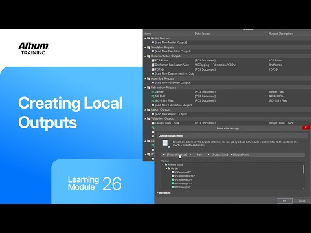311x233 pixels.
Task: Click the Documentation Outputs folder icon
Action: (x=148, y=56)
